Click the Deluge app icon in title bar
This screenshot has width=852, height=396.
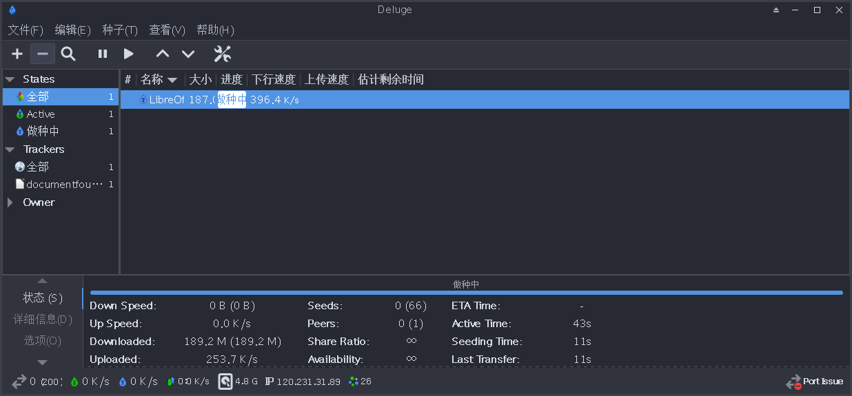point(12,10)
